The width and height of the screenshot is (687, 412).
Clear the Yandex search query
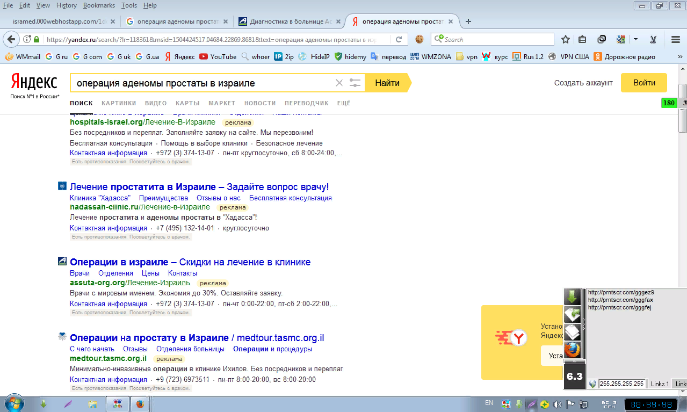(339, 83)
